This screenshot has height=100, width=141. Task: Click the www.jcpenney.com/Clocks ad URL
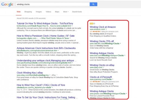(101, 79)
